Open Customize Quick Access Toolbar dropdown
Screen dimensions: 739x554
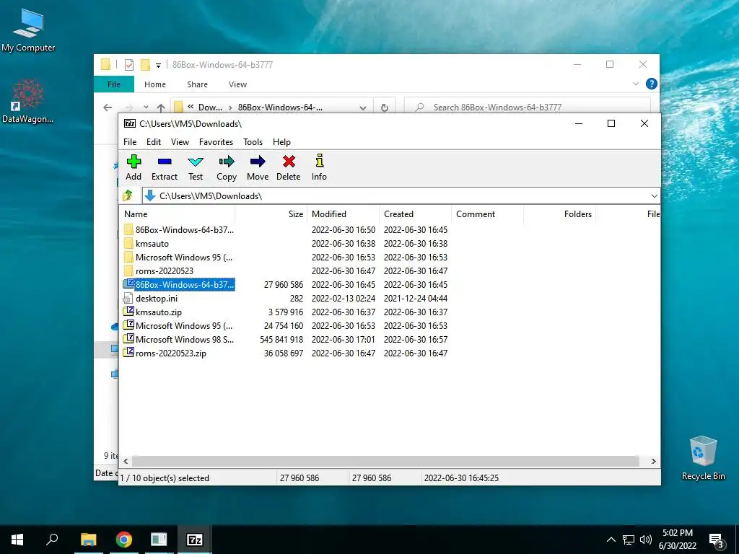click(x=158, y=65)
